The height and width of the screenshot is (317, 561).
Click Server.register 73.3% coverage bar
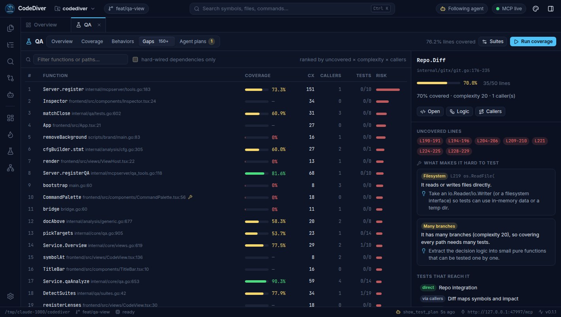(257, 90)
